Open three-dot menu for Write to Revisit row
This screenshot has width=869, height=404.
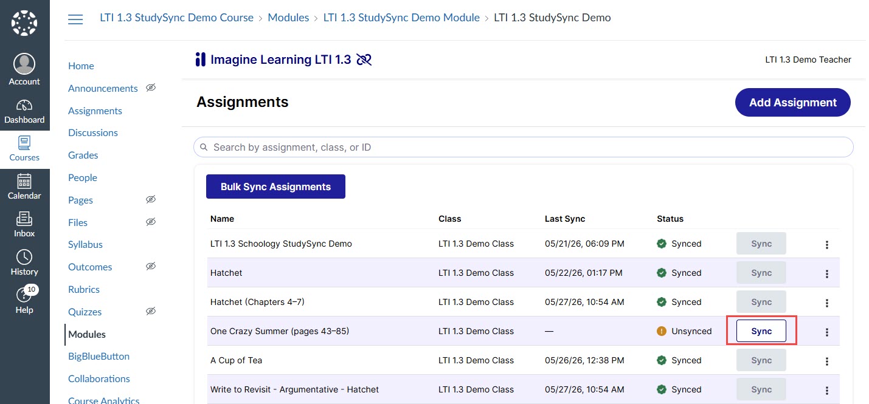pos(826,391)
